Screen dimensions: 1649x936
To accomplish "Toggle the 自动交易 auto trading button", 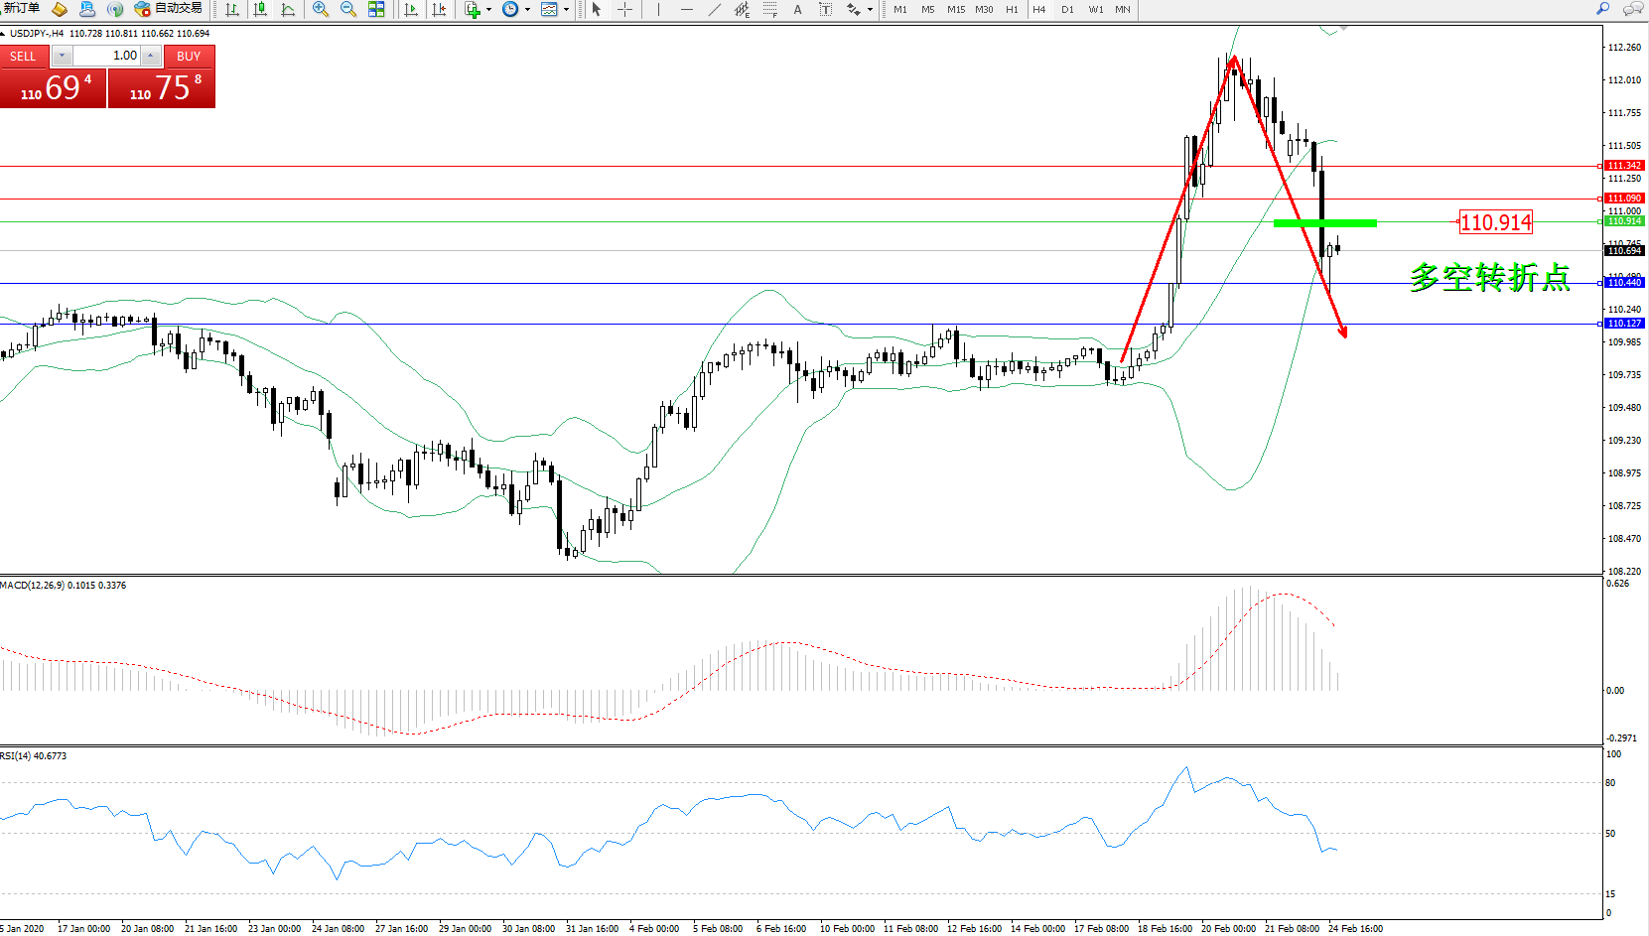I will 169,9.
